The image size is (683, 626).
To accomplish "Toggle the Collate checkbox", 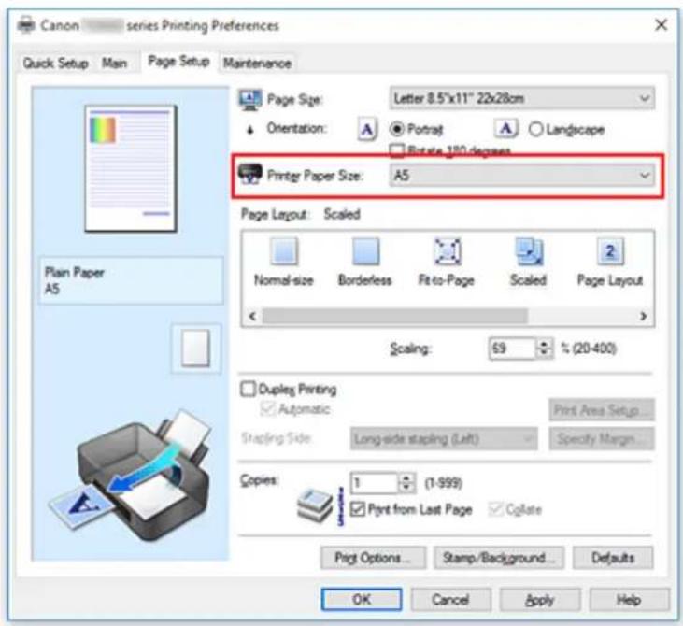I will 496,509.
